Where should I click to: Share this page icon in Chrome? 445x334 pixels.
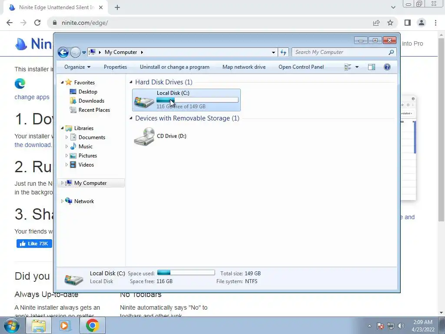[376, 23]
